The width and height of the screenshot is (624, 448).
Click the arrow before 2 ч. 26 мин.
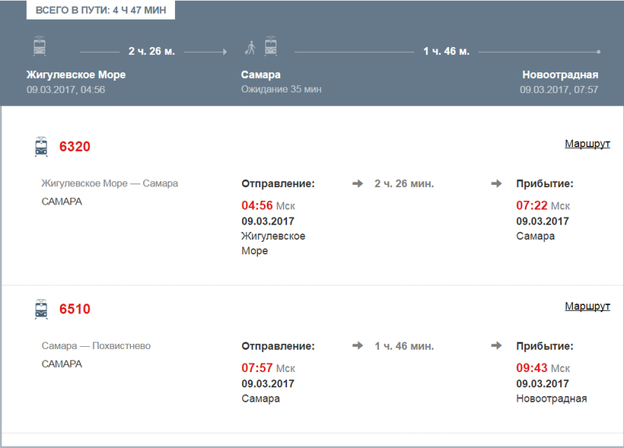[358, 183]
